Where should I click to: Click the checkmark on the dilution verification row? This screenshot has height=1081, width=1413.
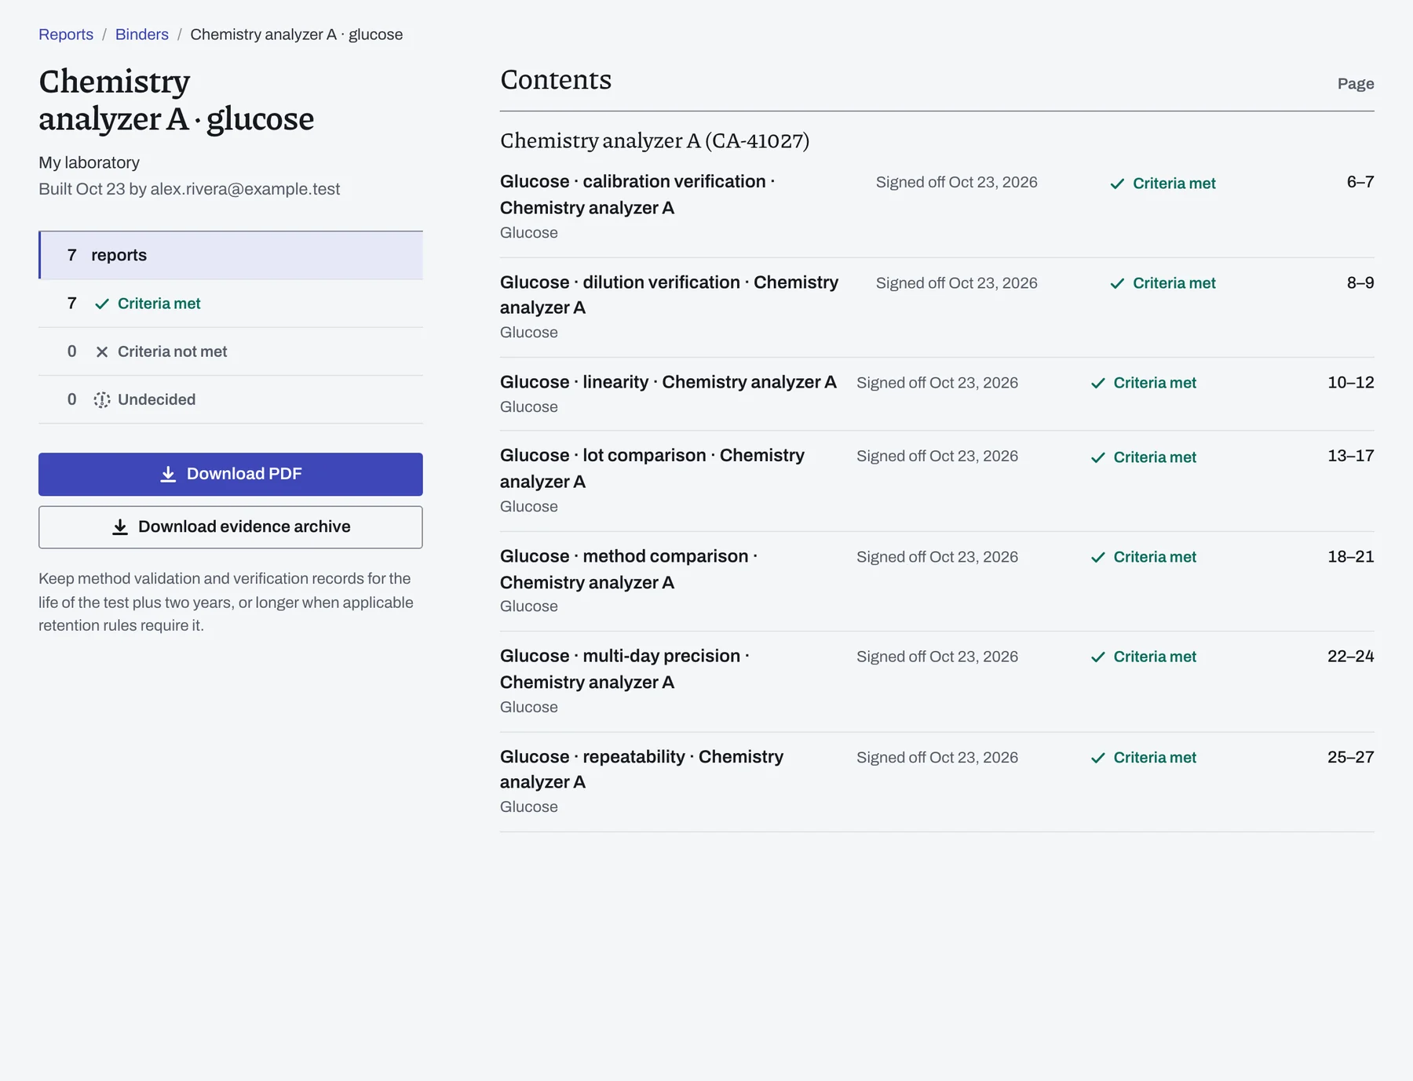click(1117, 283)
